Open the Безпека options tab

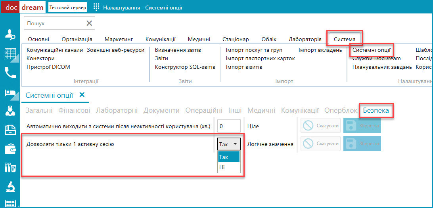pyautogui.click(x=376, y=110)
